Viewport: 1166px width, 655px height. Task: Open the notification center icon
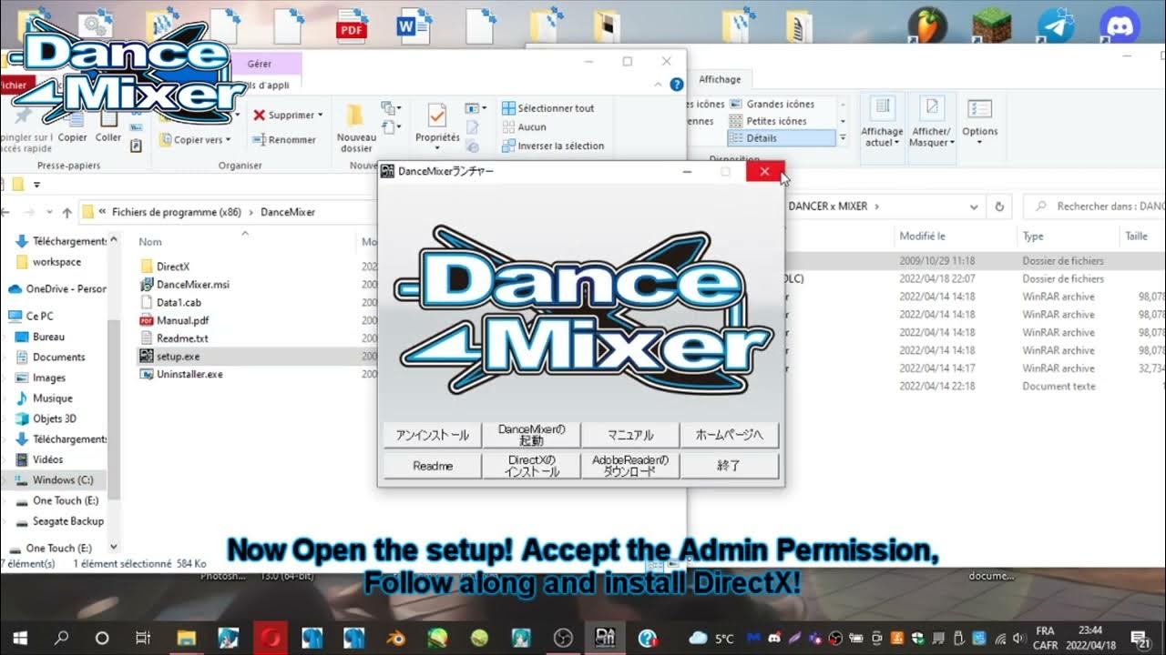(x=1140, y=638)
